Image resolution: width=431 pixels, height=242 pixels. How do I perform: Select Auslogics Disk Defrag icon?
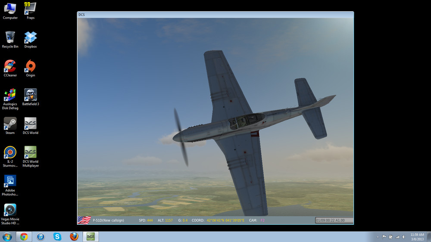point(10,99)
